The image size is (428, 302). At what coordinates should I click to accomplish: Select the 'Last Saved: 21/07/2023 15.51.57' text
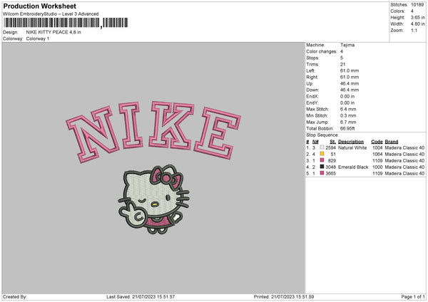[141, 297]
